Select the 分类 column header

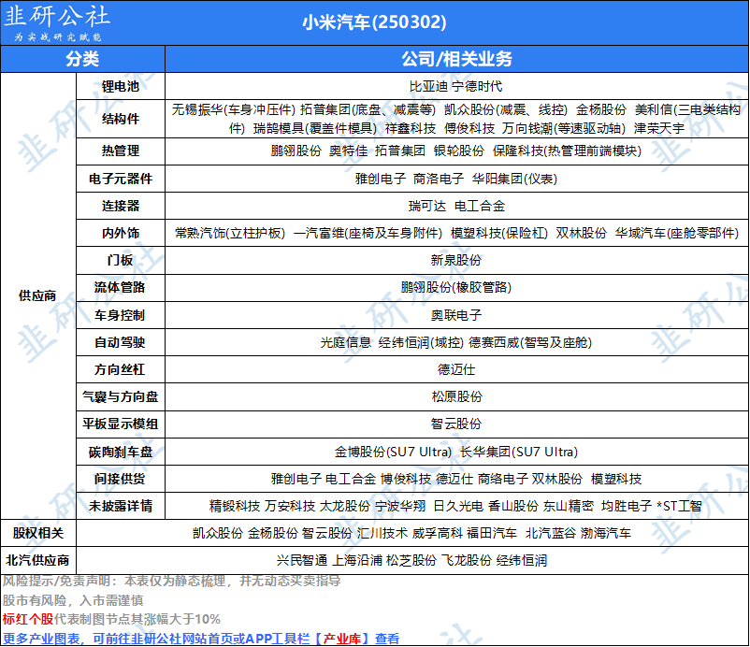[x=82, y=59]
